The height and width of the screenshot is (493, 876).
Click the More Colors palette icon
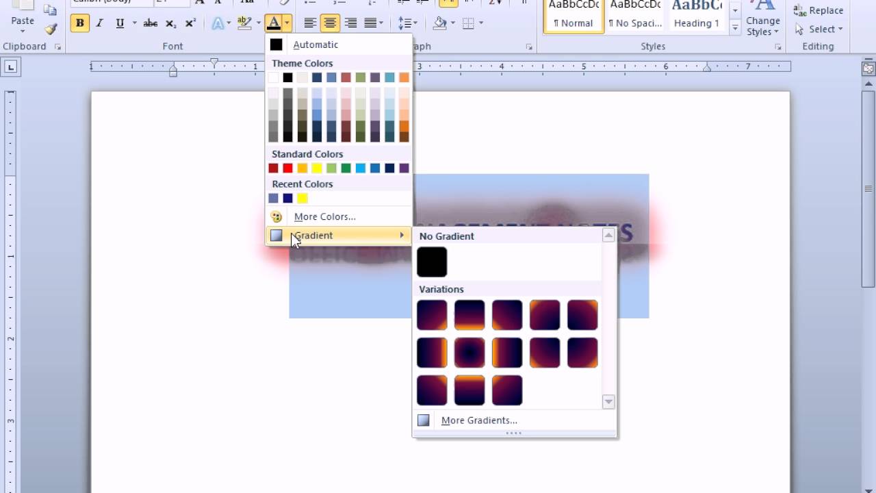coord(276,216)
